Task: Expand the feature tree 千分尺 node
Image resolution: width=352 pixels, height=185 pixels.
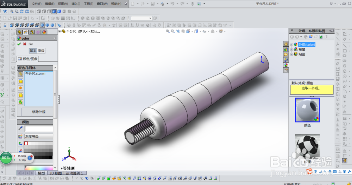Action: (x=60, y=31)
